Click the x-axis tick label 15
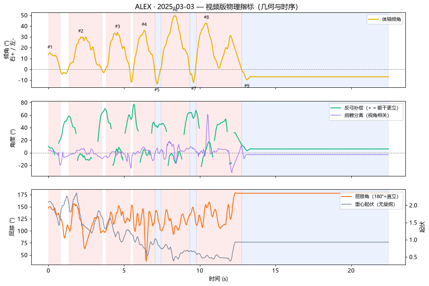This screenshot has width=429, height=286. tap(275, 271)
